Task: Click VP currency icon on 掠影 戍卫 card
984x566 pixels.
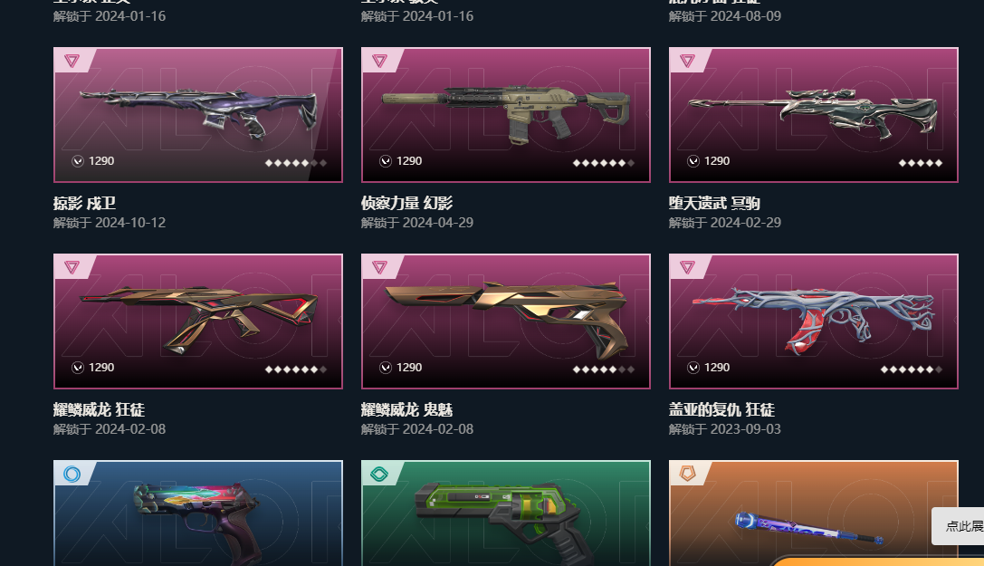Action: (78, 161)
